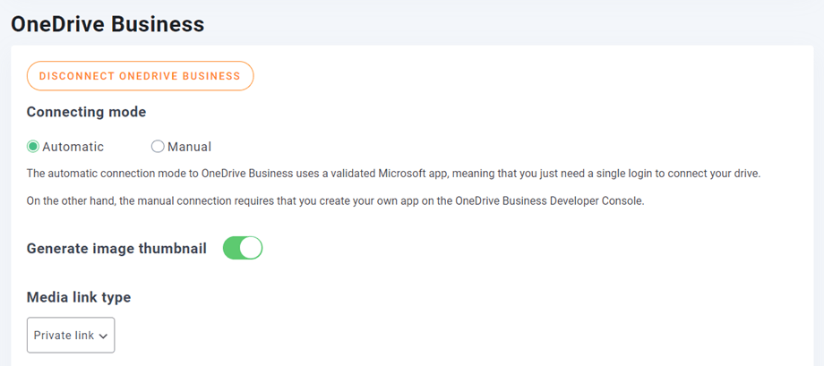The image size is (824, 366).
Task: Click the "Generate image thumbnail" label
Action: [x=116, y=248]
